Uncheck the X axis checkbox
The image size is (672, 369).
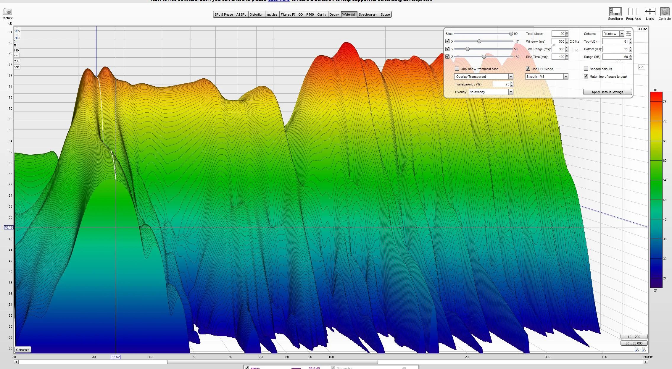[447, 41]
